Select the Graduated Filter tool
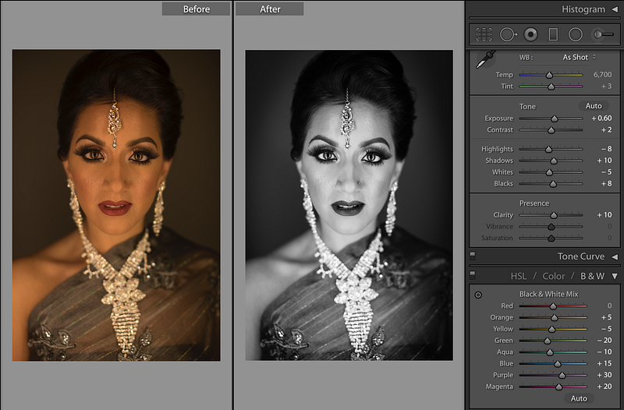Screen dimensions: 624x410 click(553, 34)
